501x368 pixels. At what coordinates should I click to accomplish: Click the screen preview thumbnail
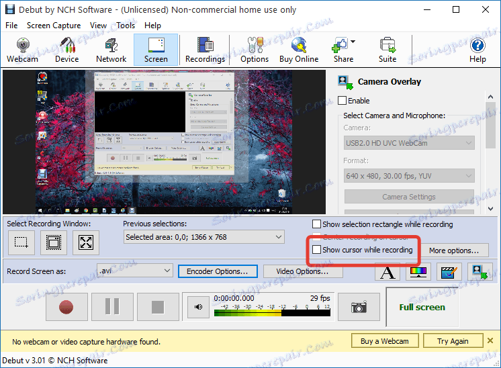pyautogui.click(x=165, y=142)
